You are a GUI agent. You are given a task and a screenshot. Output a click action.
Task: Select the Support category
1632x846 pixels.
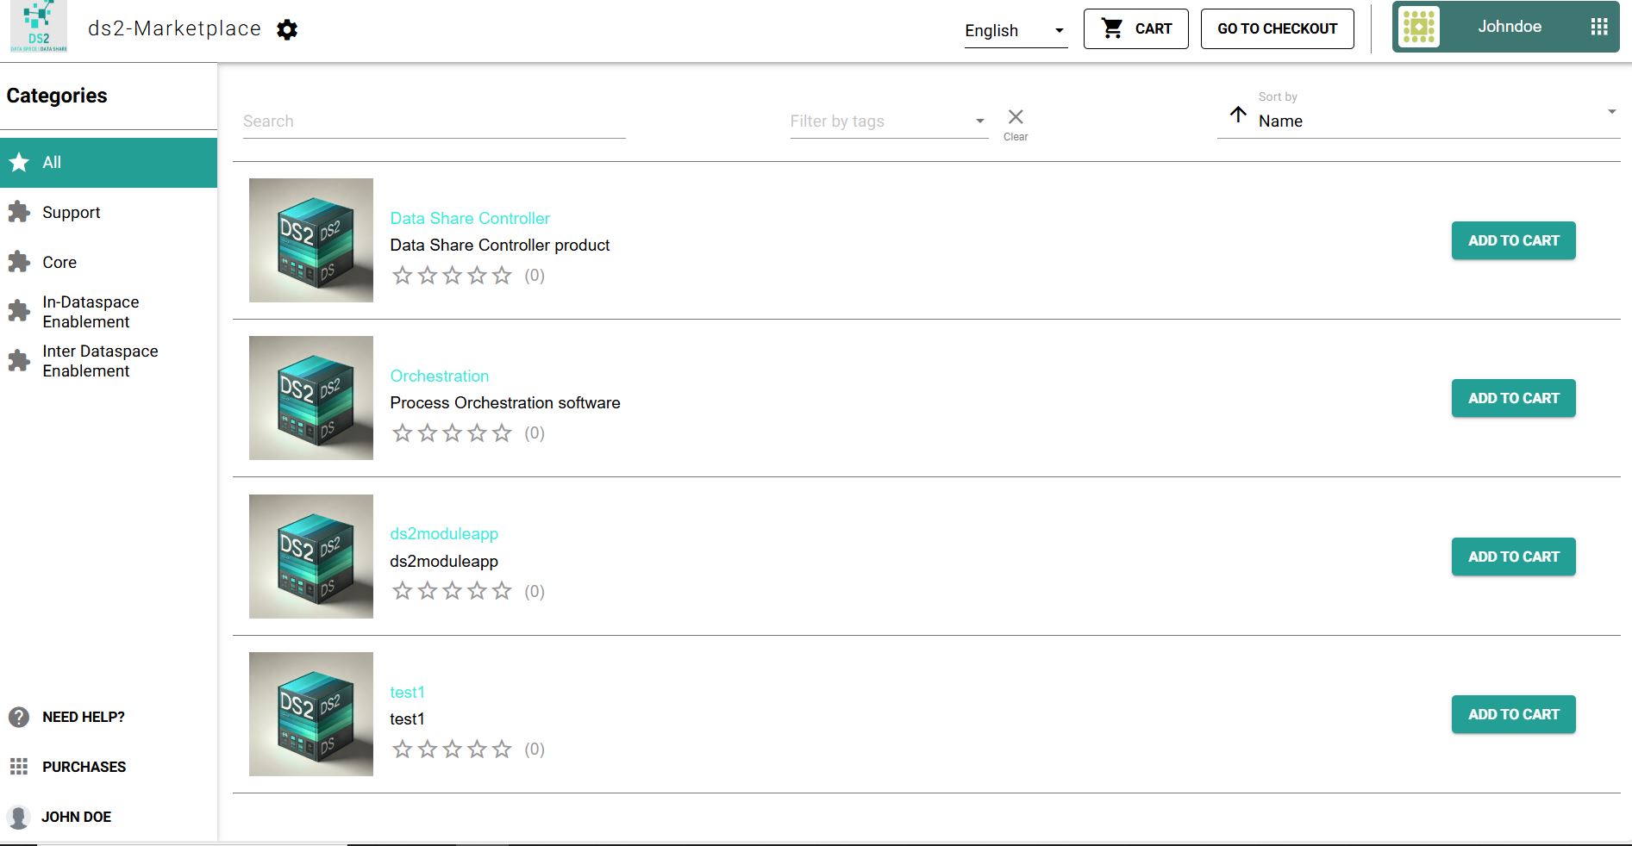(x=72, y=213)
